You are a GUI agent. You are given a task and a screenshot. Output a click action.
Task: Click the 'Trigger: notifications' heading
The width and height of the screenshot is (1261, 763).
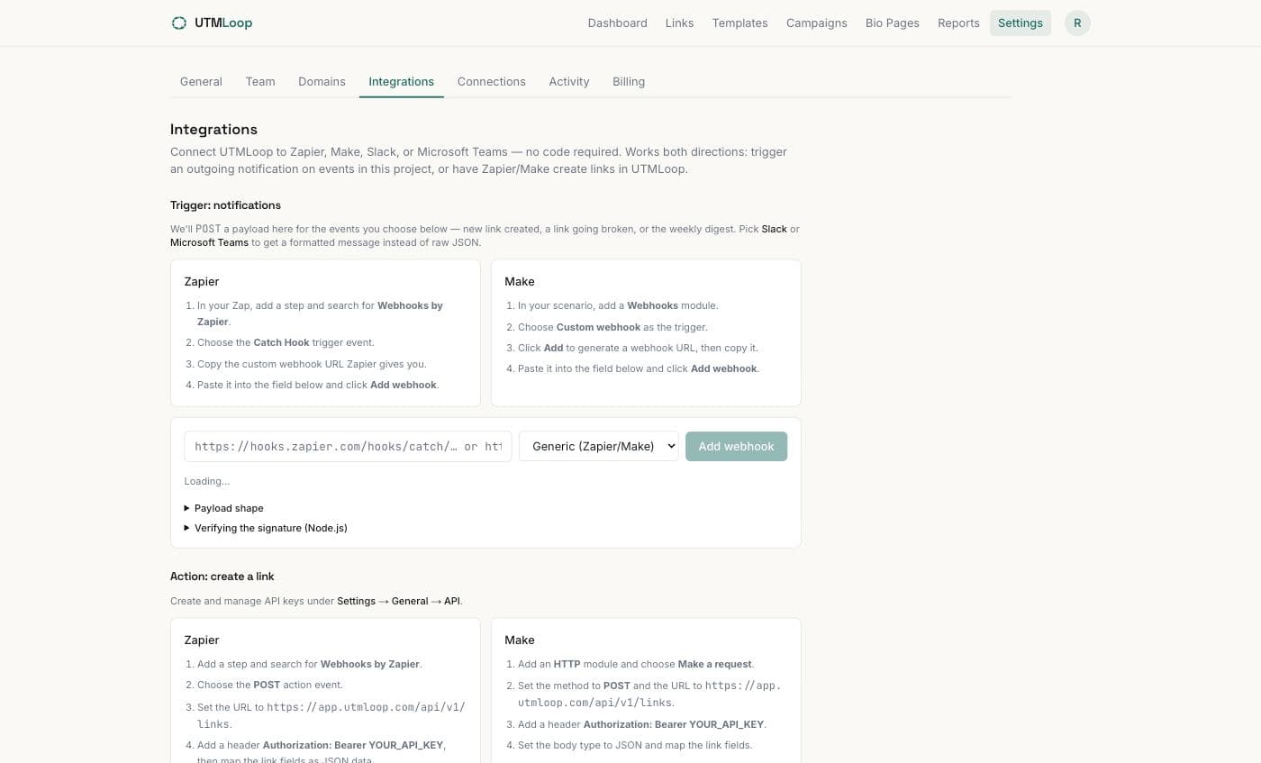coord(225,205)
